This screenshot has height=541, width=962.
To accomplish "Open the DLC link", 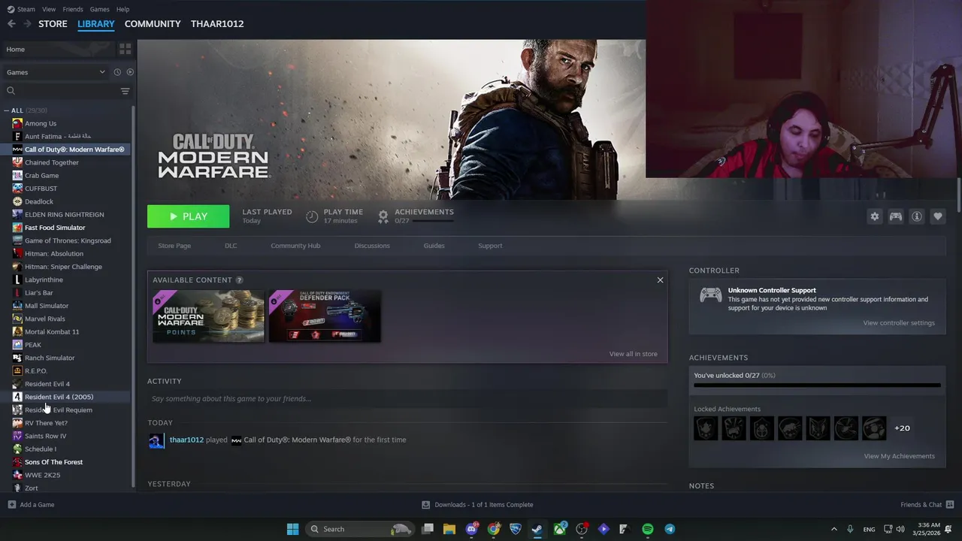I will 231,246.
